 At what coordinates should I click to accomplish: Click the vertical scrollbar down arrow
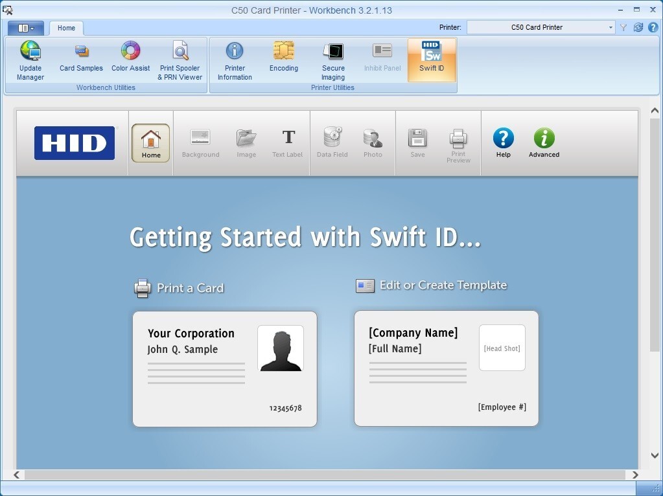coord(655,456)
